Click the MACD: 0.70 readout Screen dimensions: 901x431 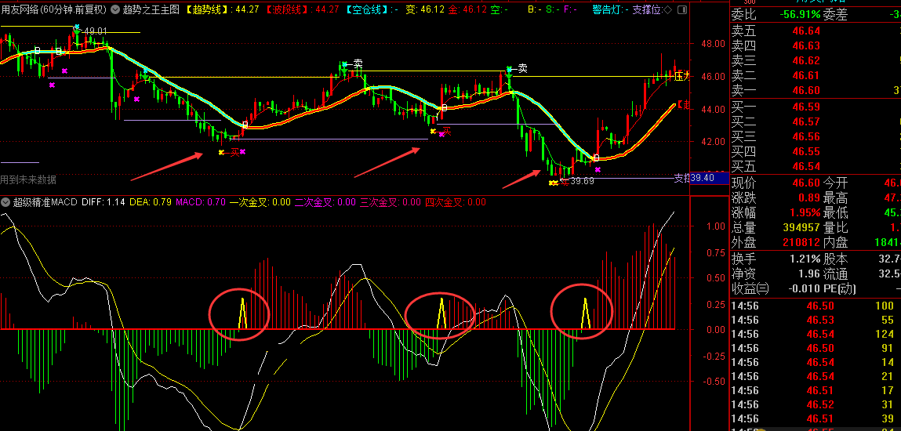click(x=201, y=202)
